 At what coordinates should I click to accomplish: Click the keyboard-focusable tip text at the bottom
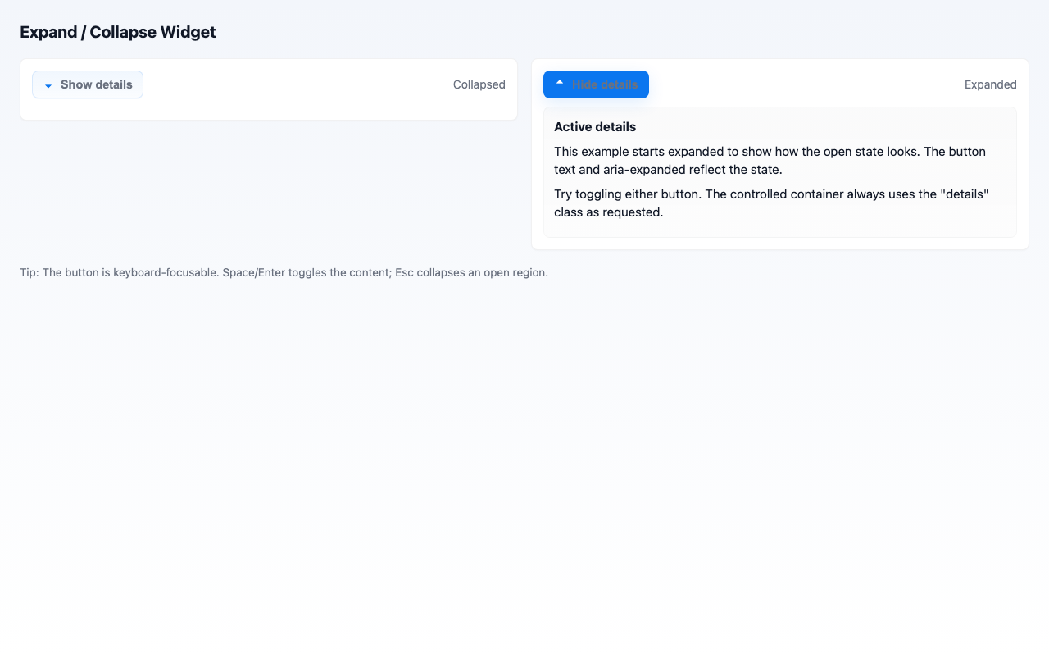[284, 272]
